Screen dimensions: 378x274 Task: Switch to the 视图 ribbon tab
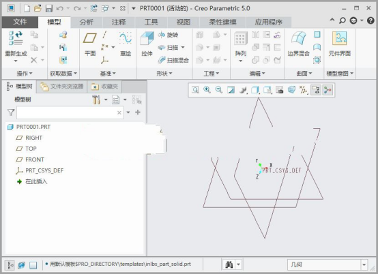(184, 22)
